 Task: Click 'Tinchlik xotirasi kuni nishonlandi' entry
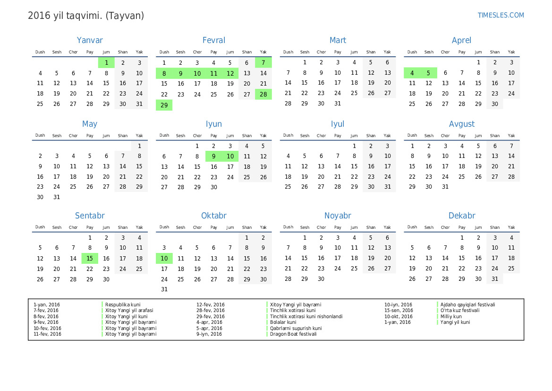(x=306, y=317)
